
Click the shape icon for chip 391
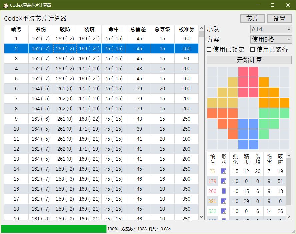[x=224, y=201]
